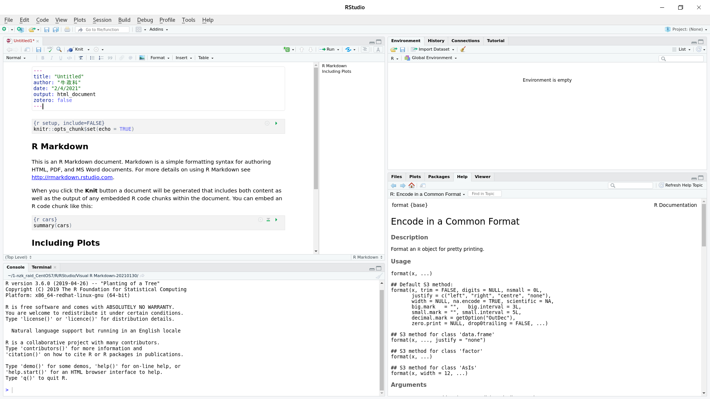The height and width of the screenshot is (399, 710).
Task: Toggle italic formatting
Action: tap(52, 58)
